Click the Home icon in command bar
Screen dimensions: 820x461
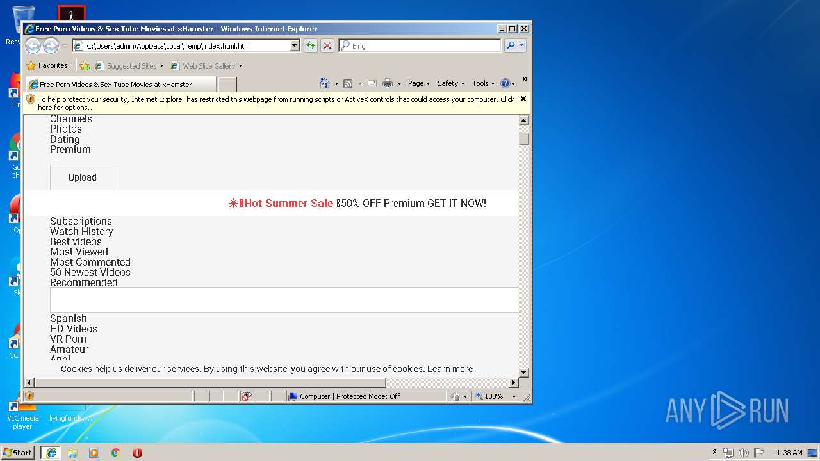coord(325,83)
